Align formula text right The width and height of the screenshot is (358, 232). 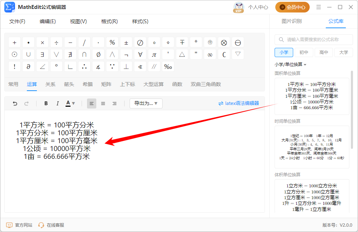[x=115, y=104]
